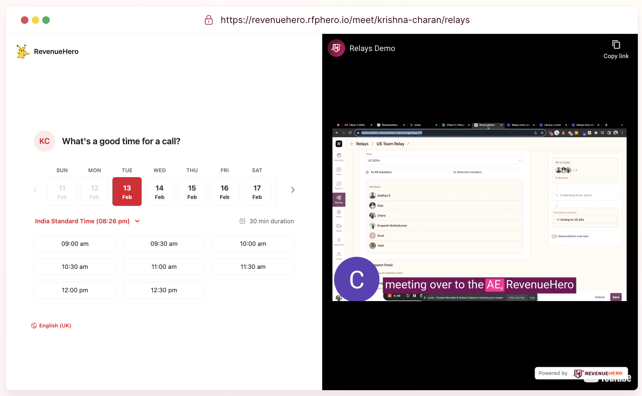The height and width of the screenshot is (396, 642).
Task: Click the red close window dot
Action: (25, 20)
